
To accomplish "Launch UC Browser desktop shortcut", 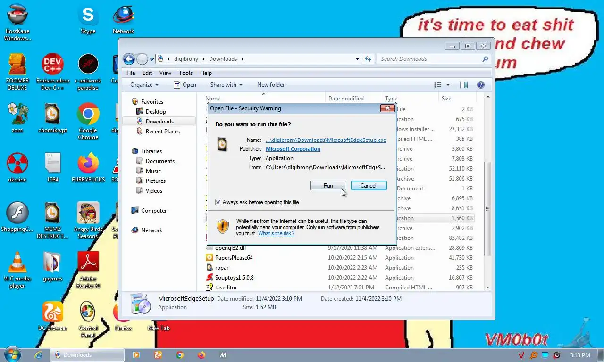I will pyautogui.click(x=52, y=316).
